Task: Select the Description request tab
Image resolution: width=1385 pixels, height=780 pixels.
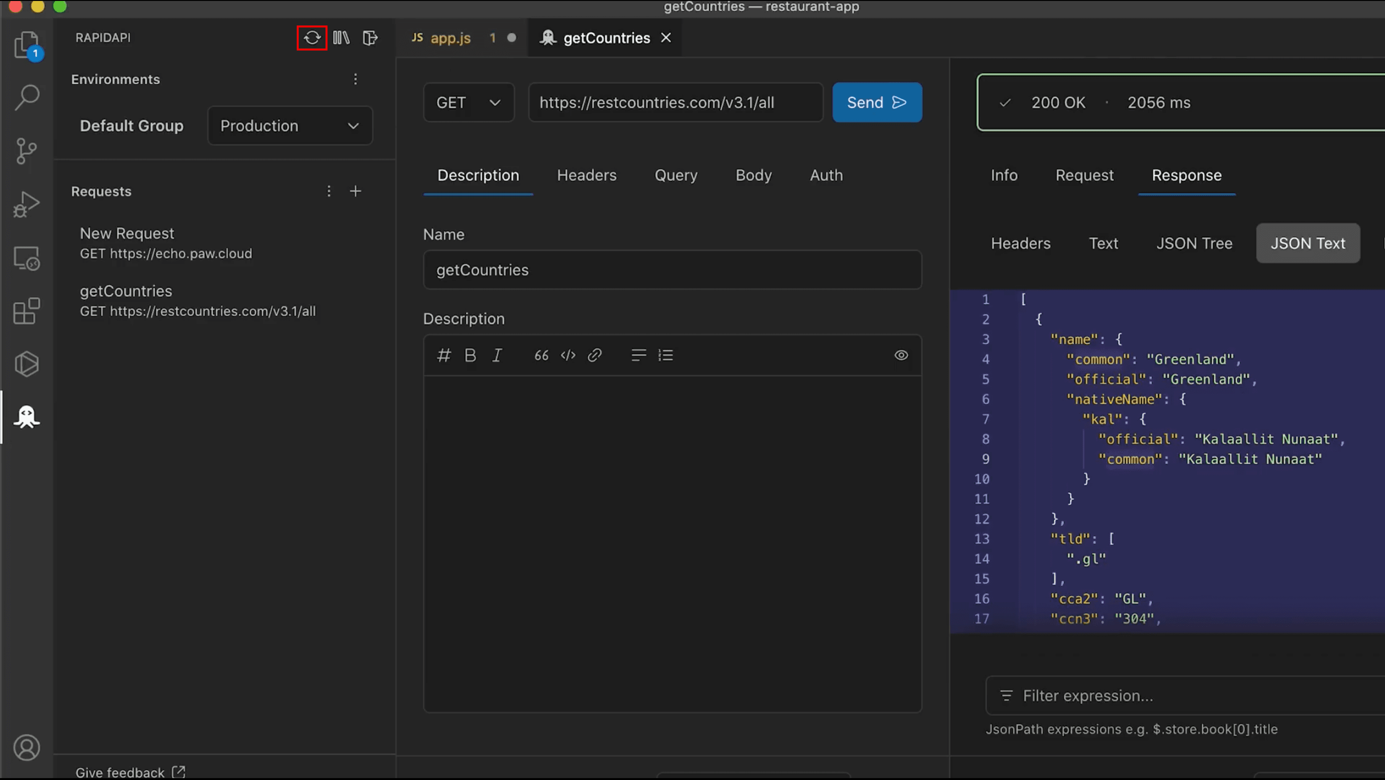Action: pyautogui.click(x=478, y=175)
